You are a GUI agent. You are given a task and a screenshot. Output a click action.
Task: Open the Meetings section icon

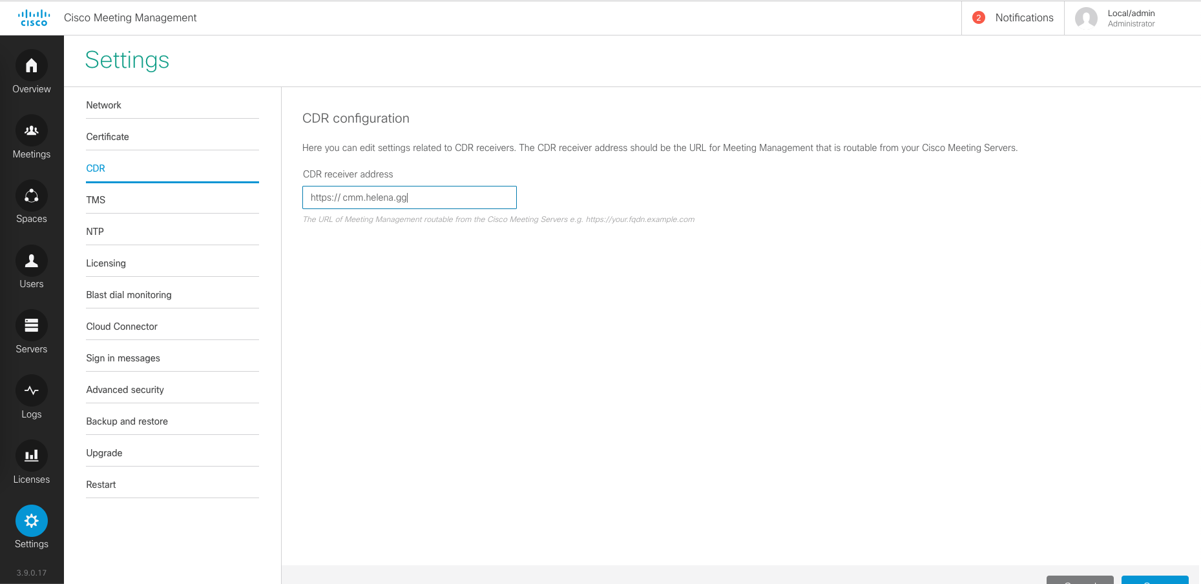(x=31, y=131)
